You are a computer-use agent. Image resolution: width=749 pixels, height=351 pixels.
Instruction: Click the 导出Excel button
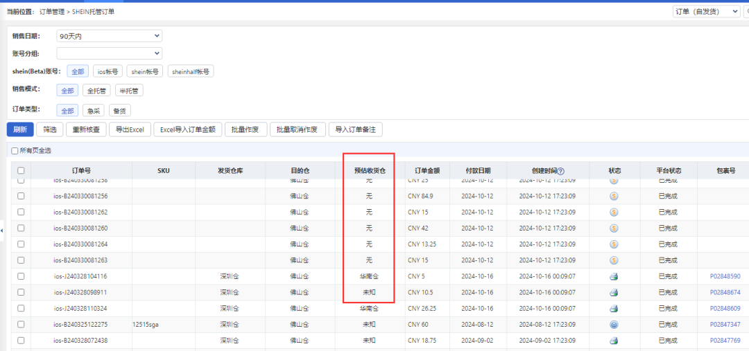130,129
